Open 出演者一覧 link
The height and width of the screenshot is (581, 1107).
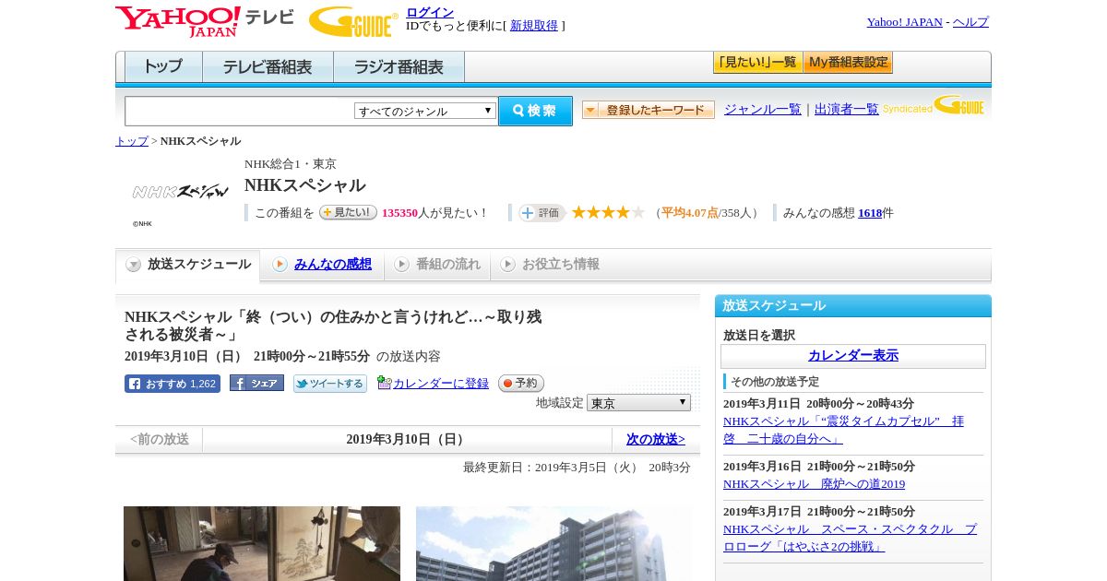847,109
